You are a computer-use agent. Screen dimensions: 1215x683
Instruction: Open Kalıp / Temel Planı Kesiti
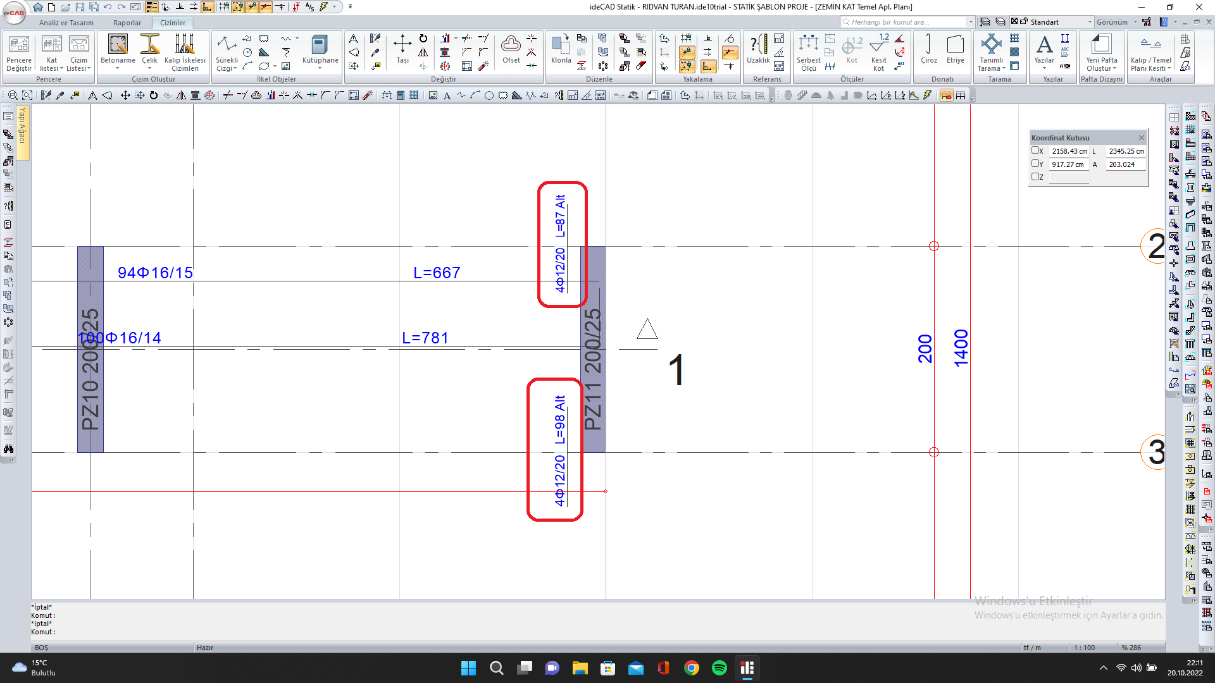click(x=1150, y=53)
